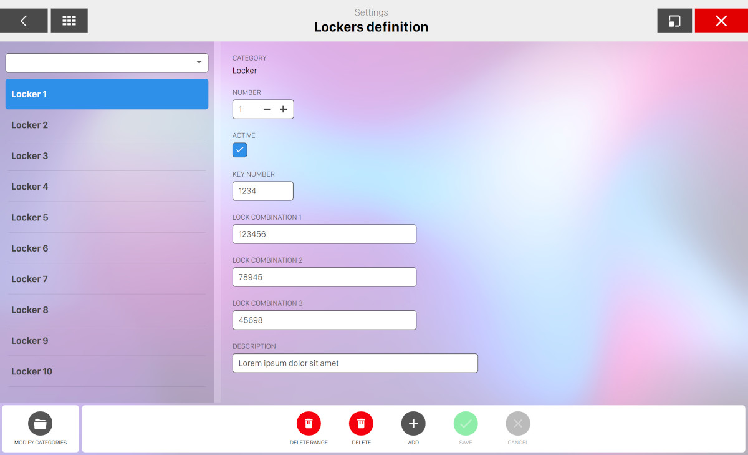Click the Modify Categories folder icon

(41, 424)
